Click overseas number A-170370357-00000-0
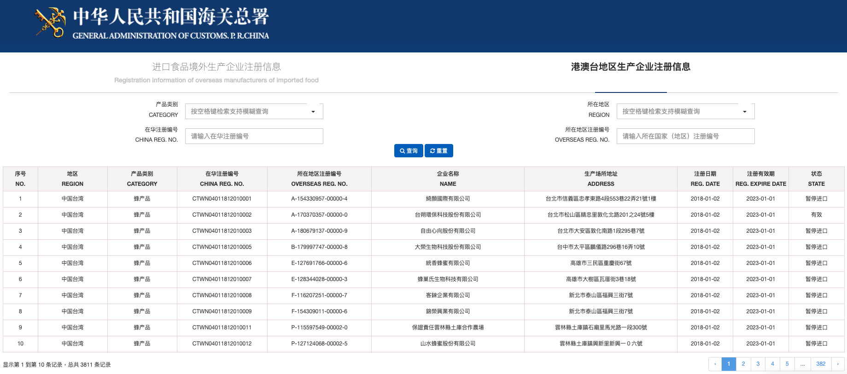This screenshot has height=374, width=847. pos(319,215)
